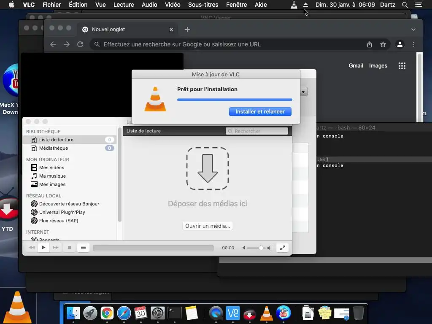Viewport: 432px width, 324px height.
Task: Expand Chrome tab search chevron
Action: [x=413, y=30]
